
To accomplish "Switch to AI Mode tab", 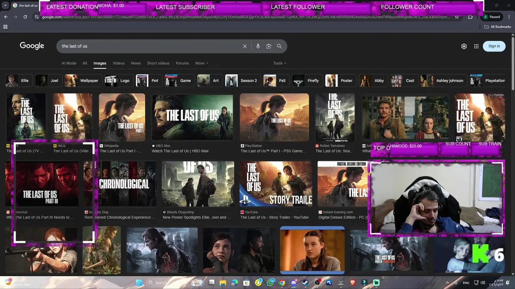I will [x=69, y=63].
